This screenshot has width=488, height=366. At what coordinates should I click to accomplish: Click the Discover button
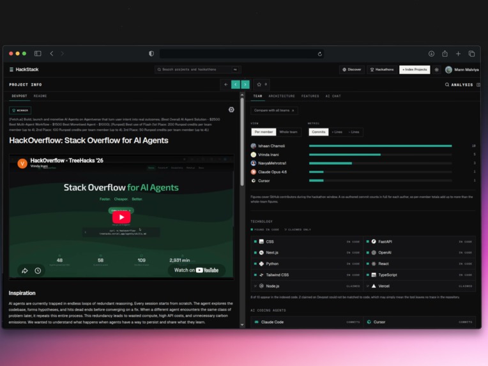click(352, 70)
